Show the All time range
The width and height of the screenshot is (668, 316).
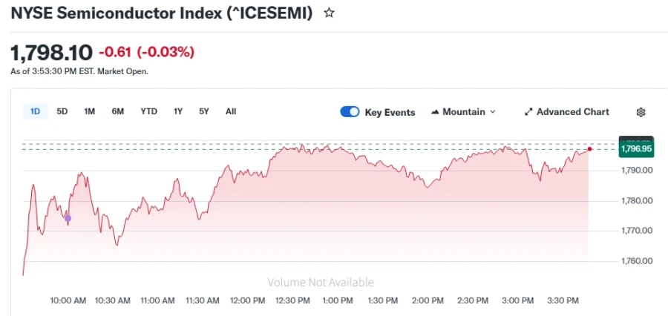click(x=231, y=111)
